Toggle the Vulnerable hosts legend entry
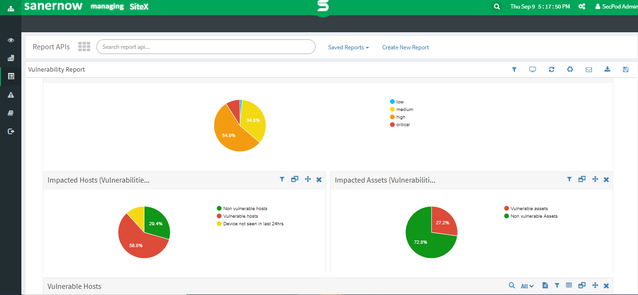Image resolution: width=638 pixels, height=295 pixels. tap(240, 216)
